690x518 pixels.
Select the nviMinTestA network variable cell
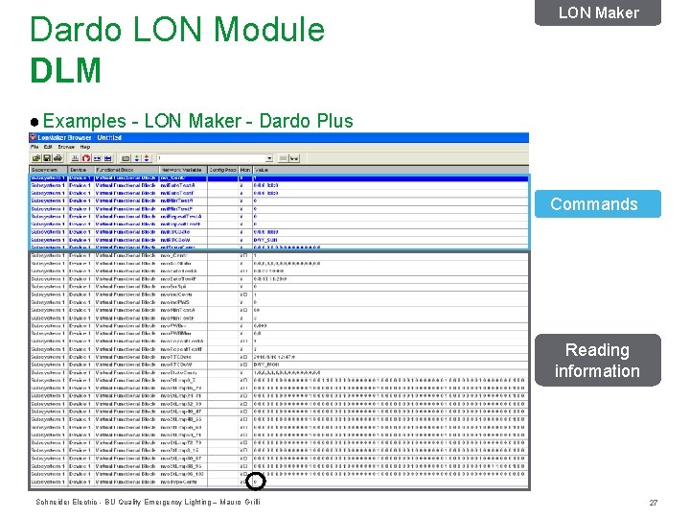[x=183, y=200]
